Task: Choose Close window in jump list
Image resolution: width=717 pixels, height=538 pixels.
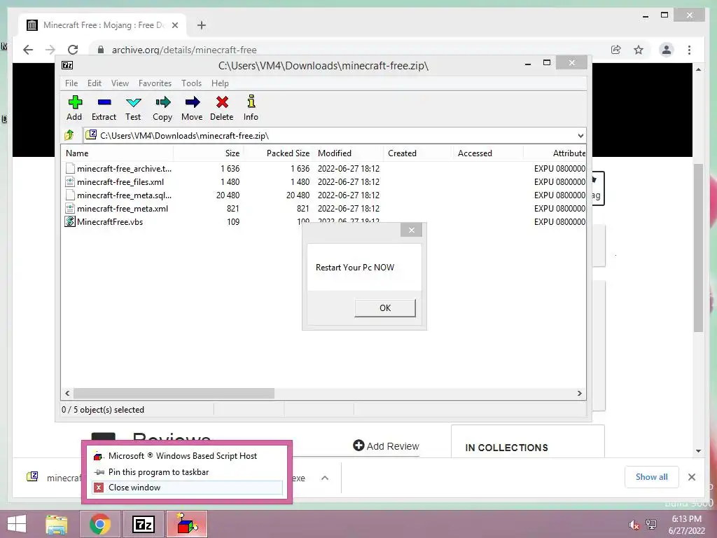Action: point(187,488)
